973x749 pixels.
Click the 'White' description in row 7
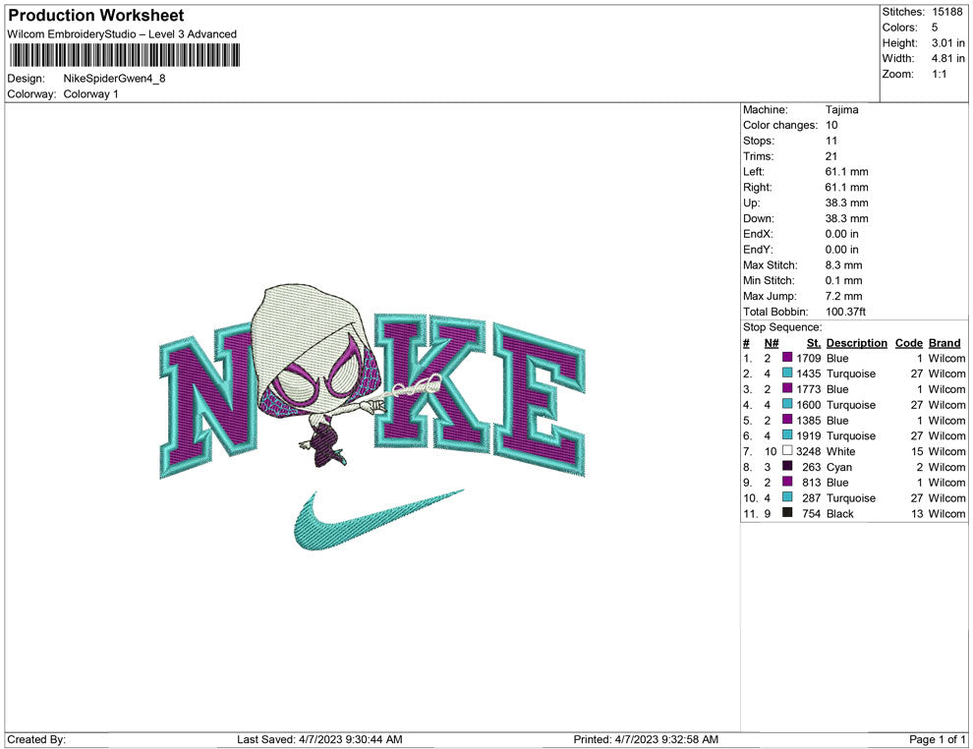point(840,451)
